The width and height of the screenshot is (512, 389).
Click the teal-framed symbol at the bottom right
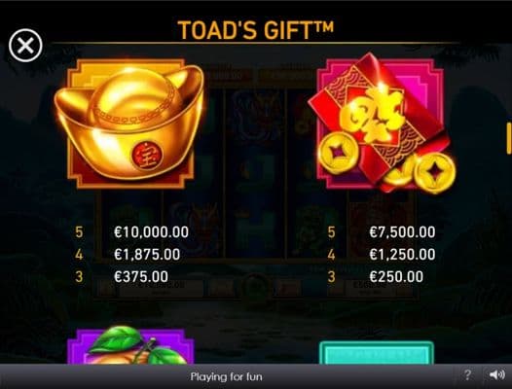[x=377, y=352]
